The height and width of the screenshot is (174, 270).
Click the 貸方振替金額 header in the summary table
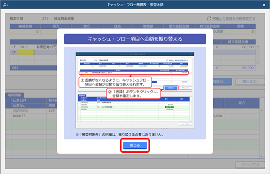point(209,26)
